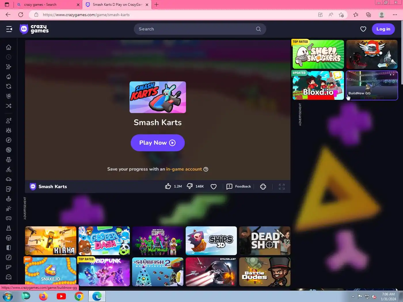Open the Originals shield icon in the sidebar
The height and width of the screenshot is (302, 403).
[x=9, y=96]
